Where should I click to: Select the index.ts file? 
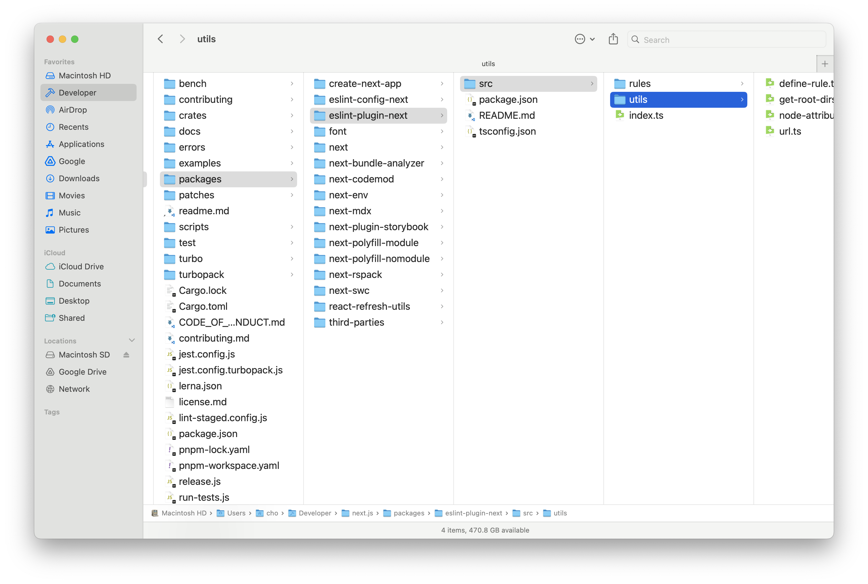[x=646, y=115]
